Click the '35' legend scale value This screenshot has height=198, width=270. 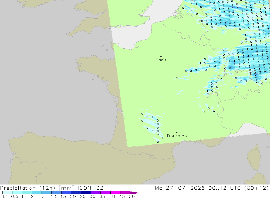[102, 196]
